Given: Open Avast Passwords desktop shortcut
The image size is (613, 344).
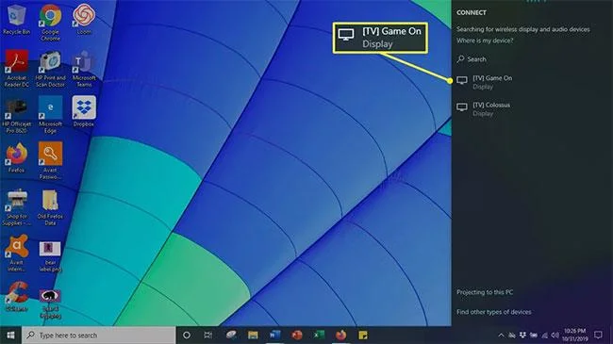Looking at the screenshot, I should tap(50, 161).
